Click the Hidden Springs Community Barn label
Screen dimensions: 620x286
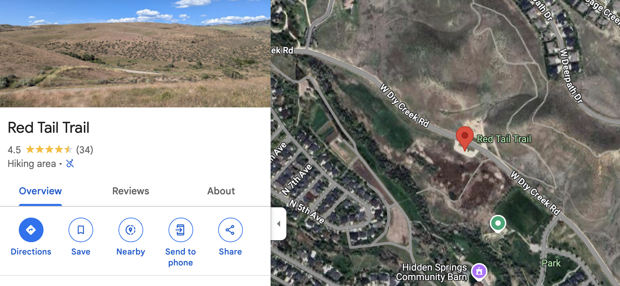click(x=432, y=272)
